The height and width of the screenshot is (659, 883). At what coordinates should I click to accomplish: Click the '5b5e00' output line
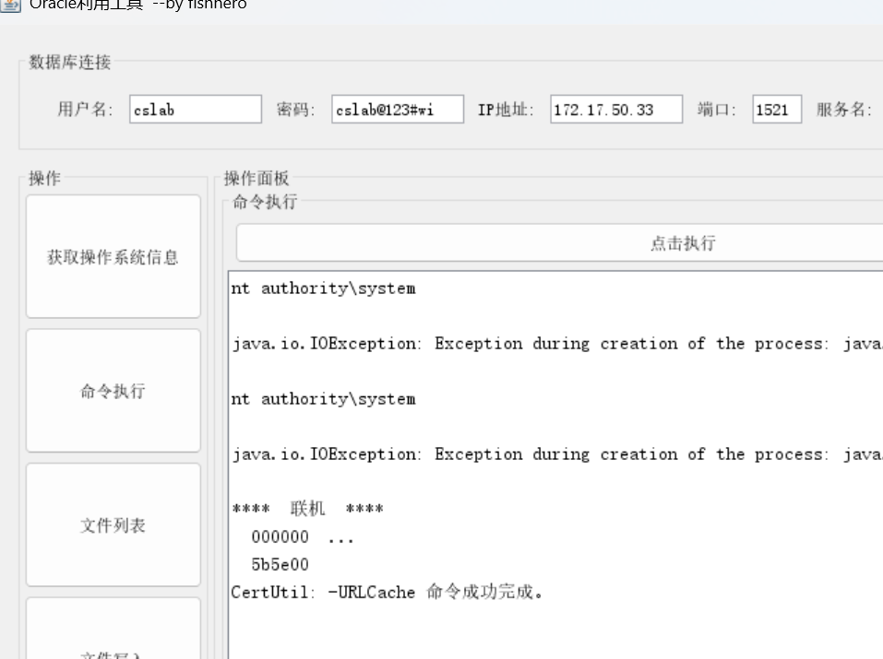click(280, 564)
